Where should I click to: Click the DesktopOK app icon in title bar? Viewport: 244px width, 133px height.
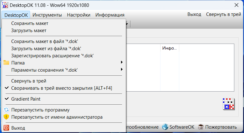point(5,5)
